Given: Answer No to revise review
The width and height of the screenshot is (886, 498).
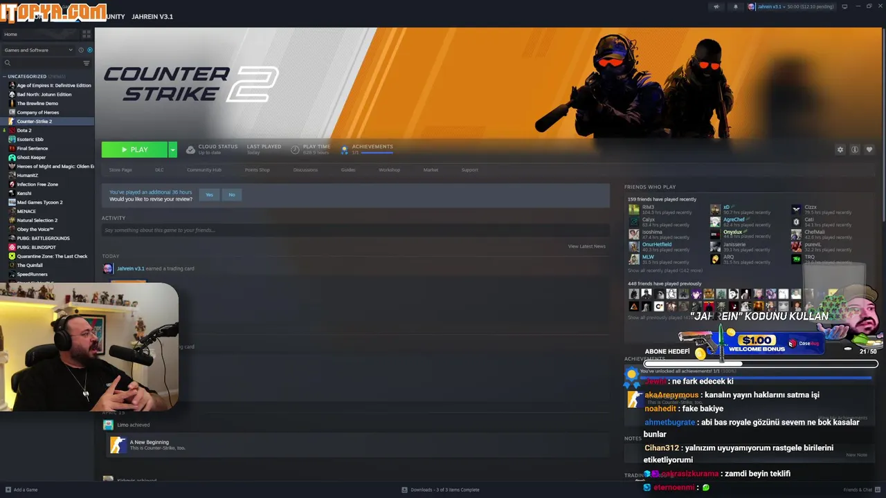Looking at the screenshot, I should coord(232,194).
